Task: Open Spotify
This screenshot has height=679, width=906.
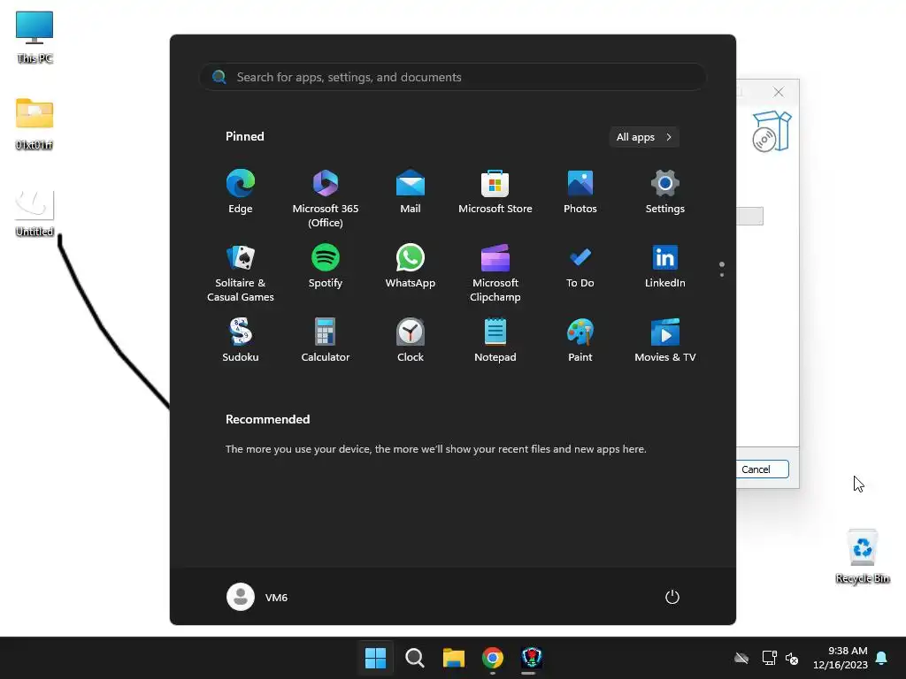Action: tap(326, 265)
